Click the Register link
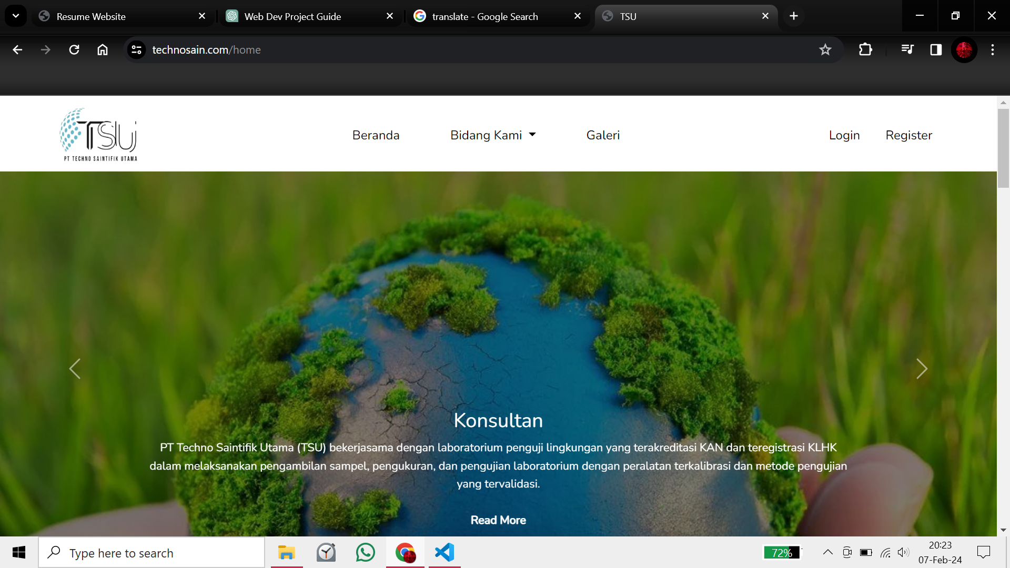Screen dimensions: 1010x568 click(908, 135)
